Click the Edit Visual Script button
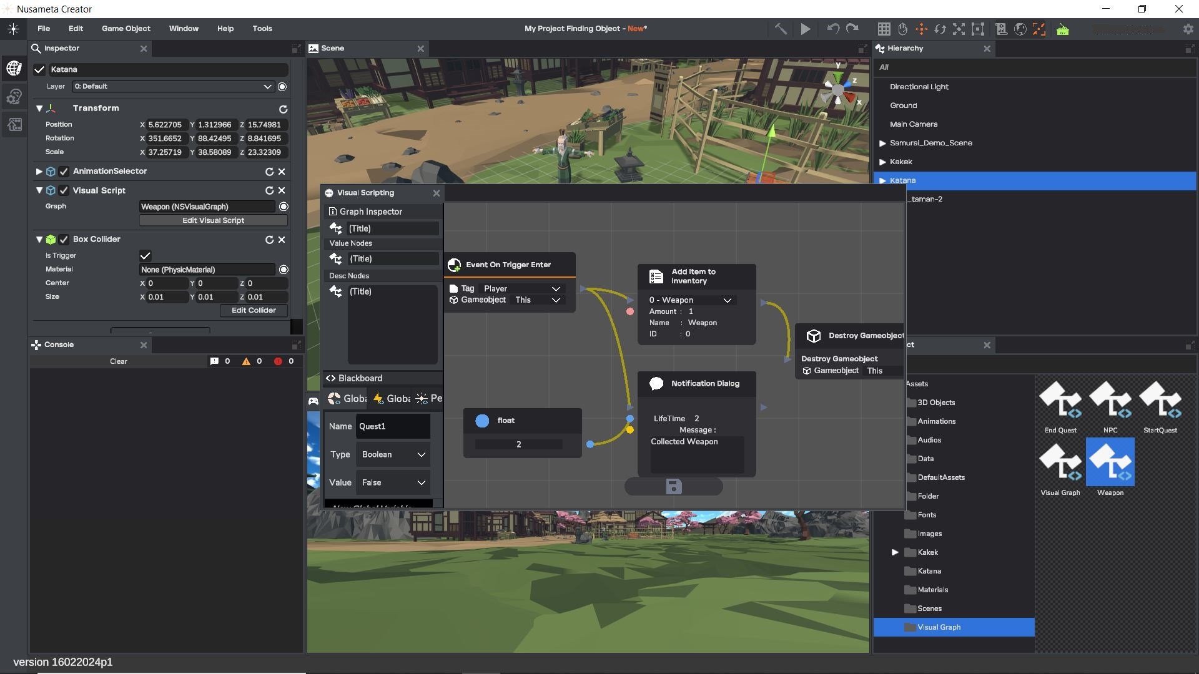This screenshot has height=674, width=1199. pos(213,220)
